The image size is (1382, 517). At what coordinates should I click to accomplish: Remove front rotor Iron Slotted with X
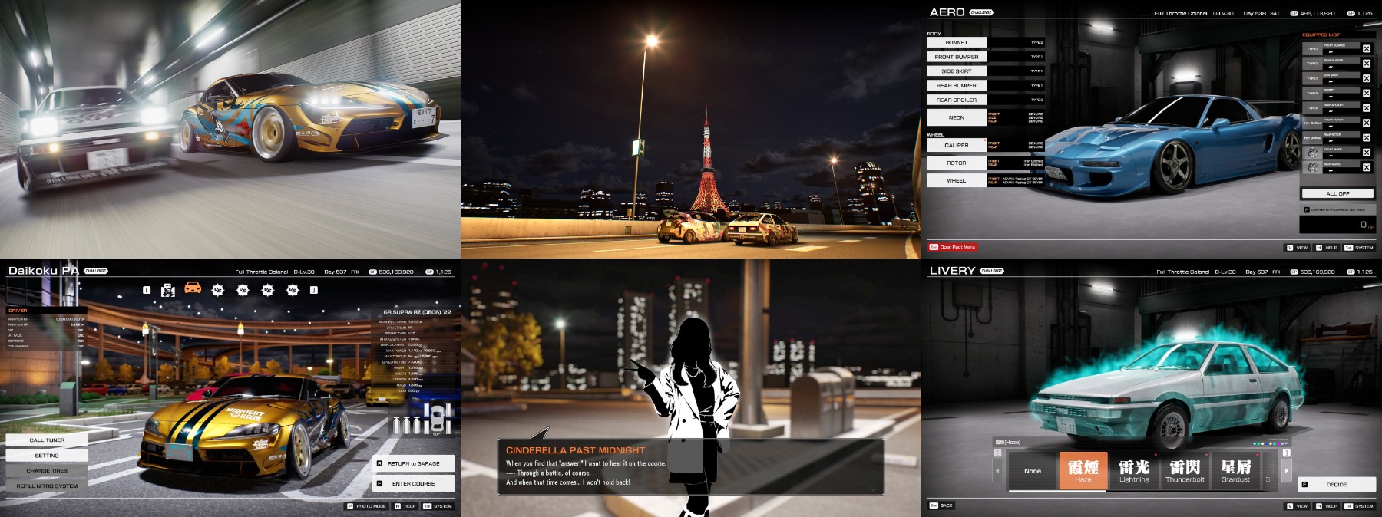[1367, 123]
